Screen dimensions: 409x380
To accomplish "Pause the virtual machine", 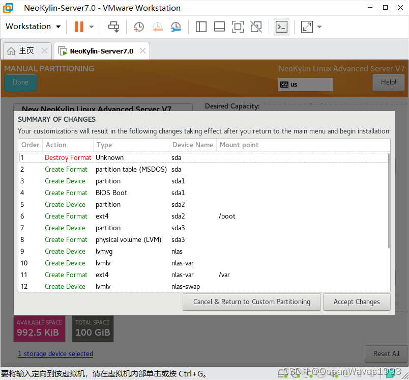I will [79, 26].
